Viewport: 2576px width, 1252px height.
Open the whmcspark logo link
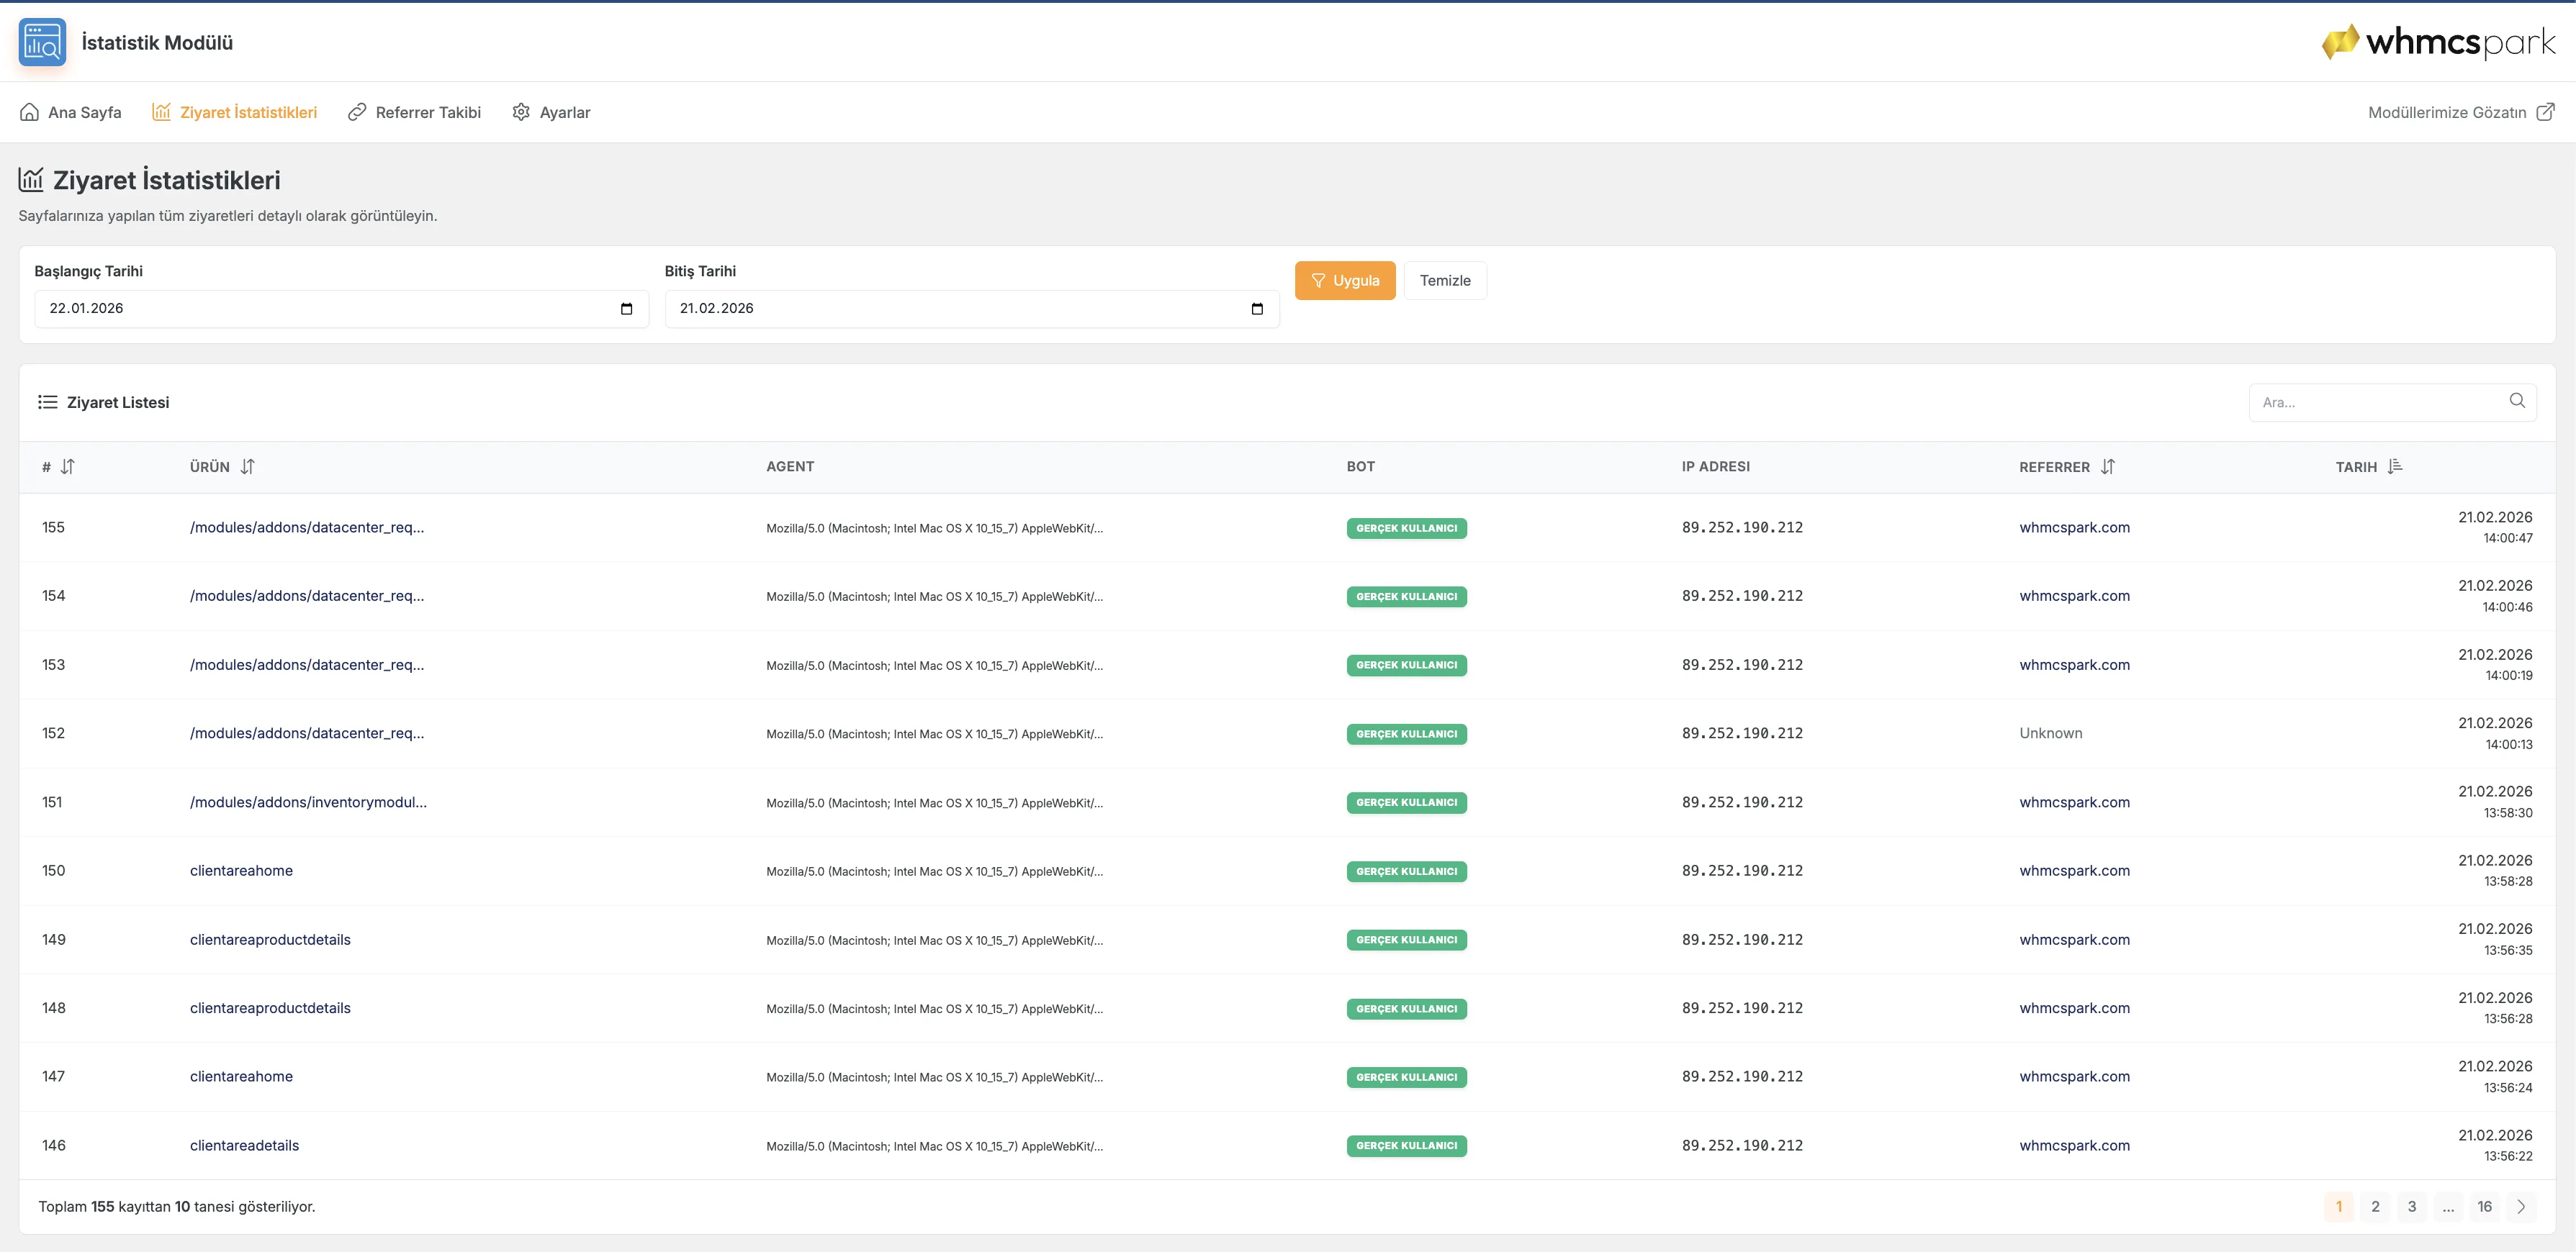pyautogui.click(x=2437, y=42)
